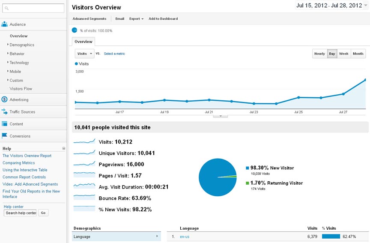The height and width of the screenshot is (243, 370).
Task: Select Overview in Audience sidebar
Action: 19,36
